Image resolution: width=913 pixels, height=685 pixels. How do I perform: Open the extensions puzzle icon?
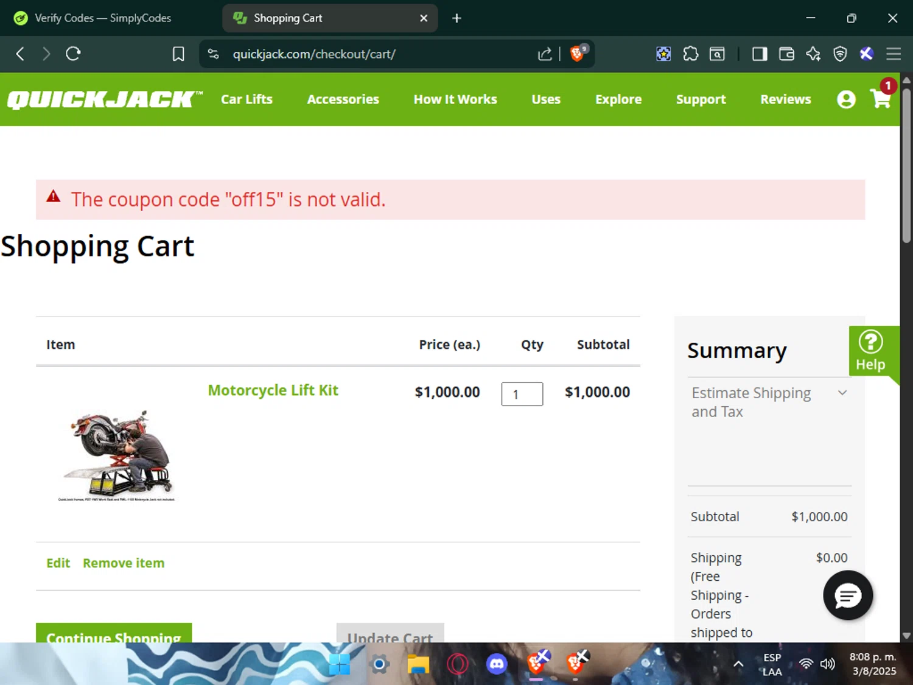(690, 54)
